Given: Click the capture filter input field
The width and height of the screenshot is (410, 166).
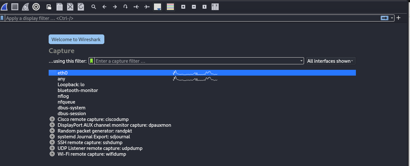Looking at the screenshot, I should pyautogui.click(x=197, y=61).
